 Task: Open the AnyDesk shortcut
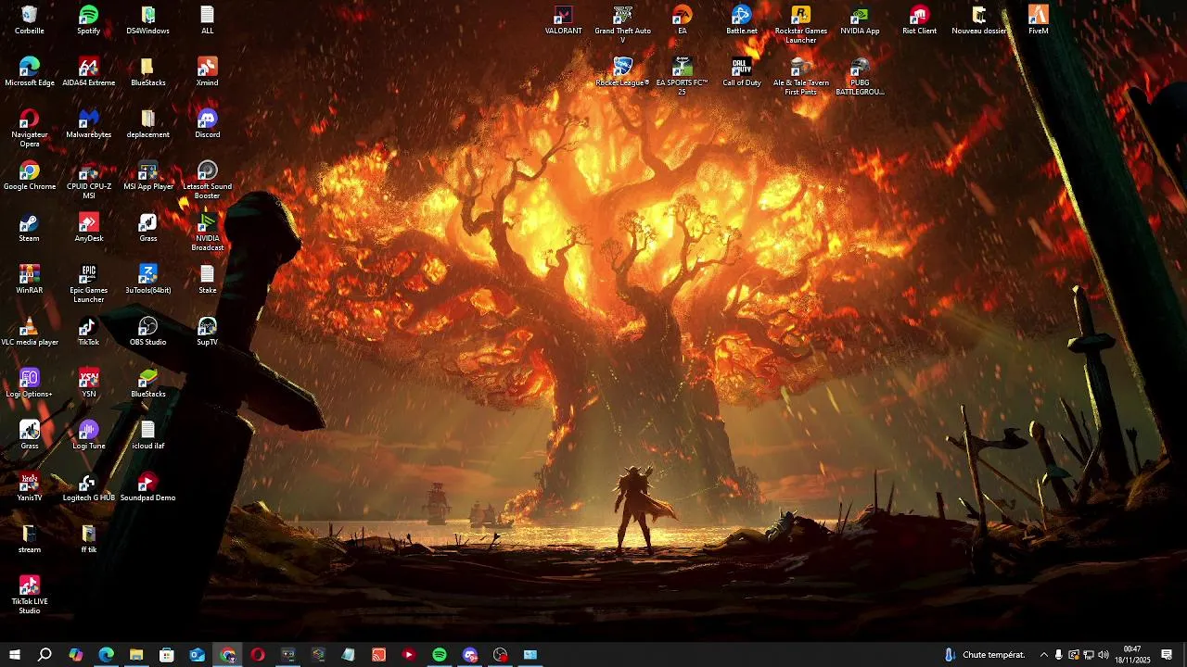(x=89, y=228)
